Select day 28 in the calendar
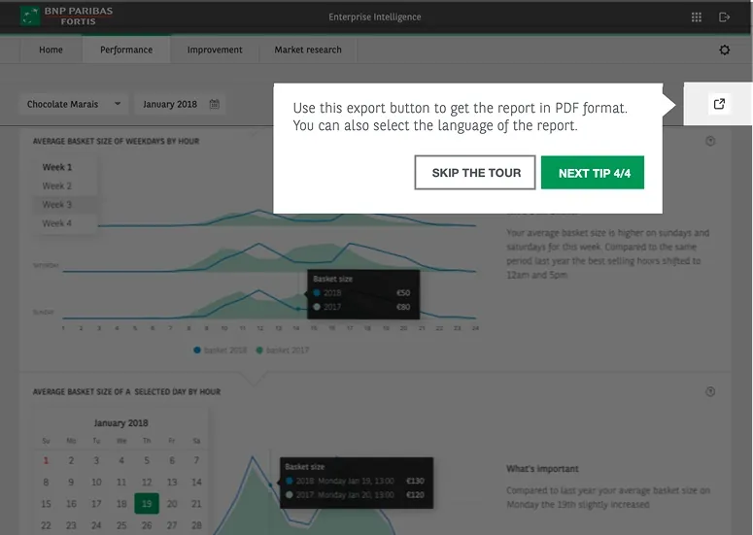 point(196,525)
